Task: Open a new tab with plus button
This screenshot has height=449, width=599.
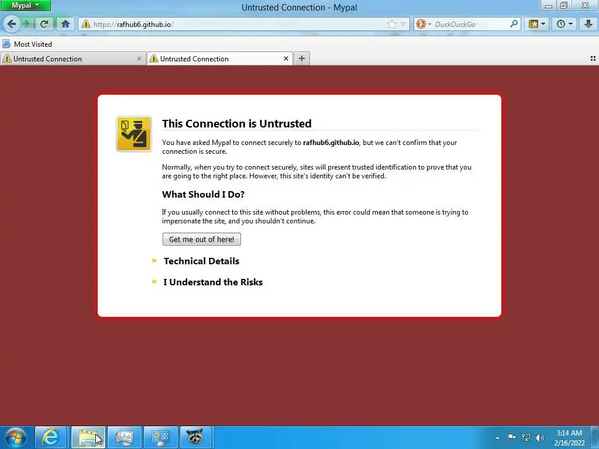Action: pos(302,58)
